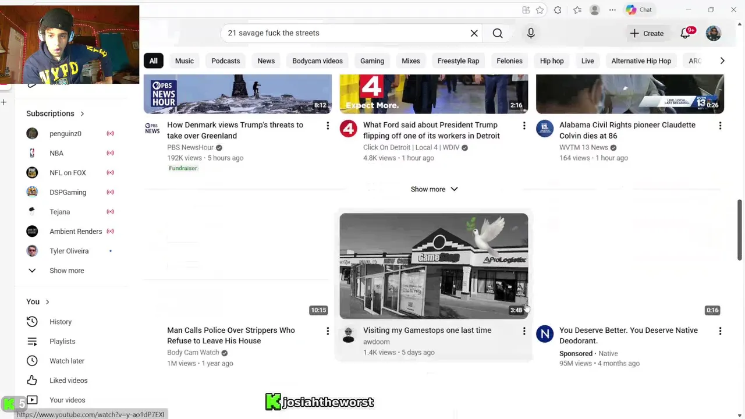The width and height of the screenshot is (745, 419).
Task: Select the News filter chip
Action: pos(266,61)
